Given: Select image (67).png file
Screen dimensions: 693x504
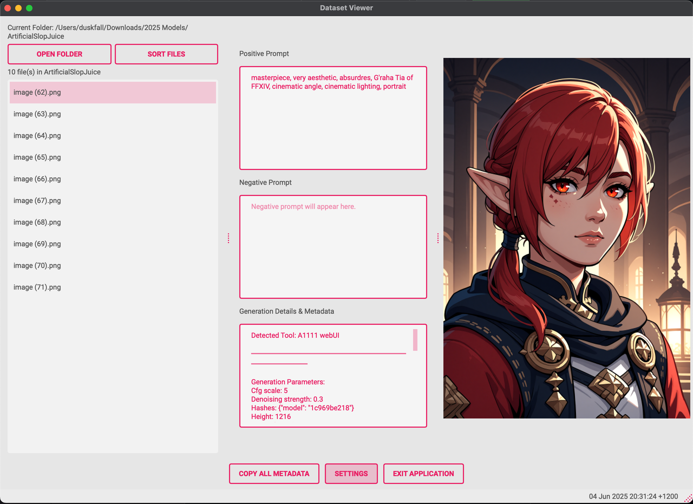Looking at the screenshot, I should pos(37,201).
